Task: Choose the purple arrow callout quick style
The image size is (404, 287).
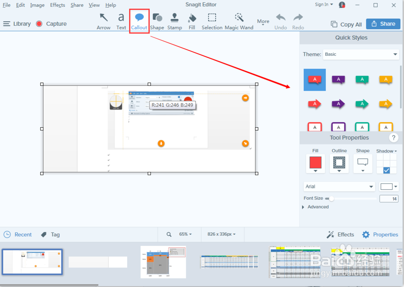Action: pos(338,104)
